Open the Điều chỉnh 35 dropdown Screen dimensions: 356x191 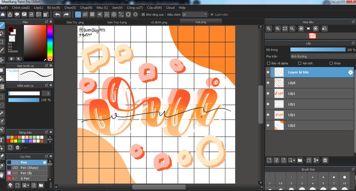tap(195, 15)
